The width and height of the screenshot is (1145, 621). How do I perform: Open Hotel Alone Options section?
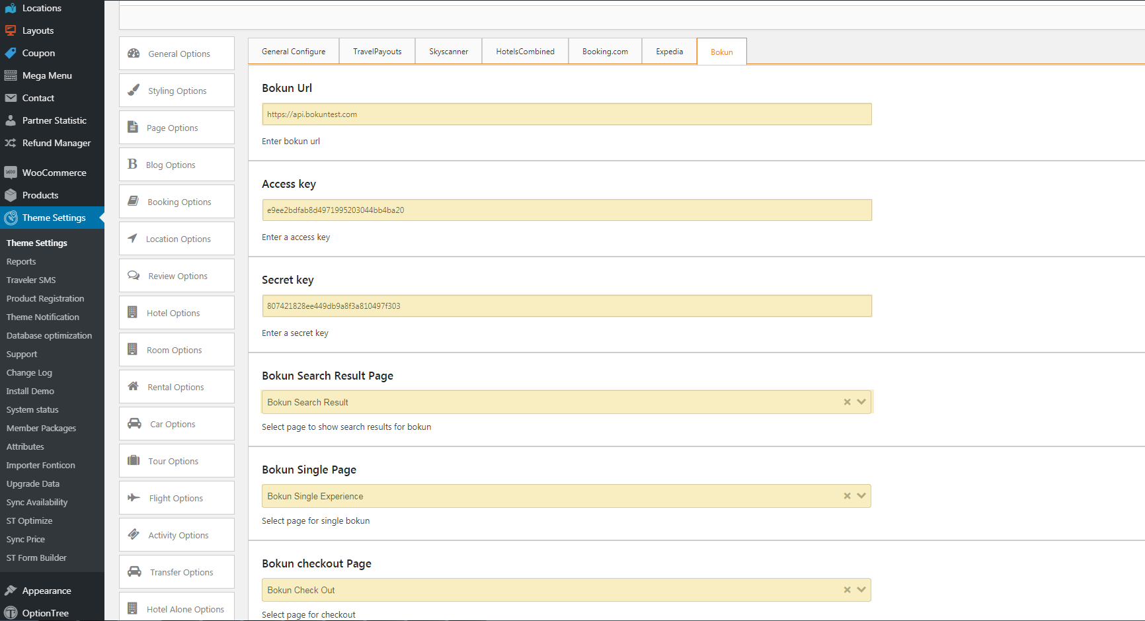click(x=177, y=607)
